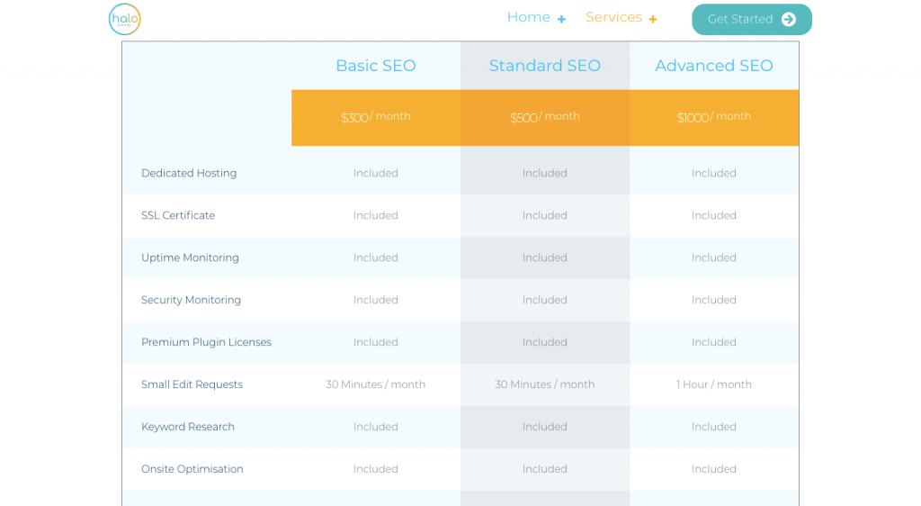Image resolution: width=921 pixels, height=506 pixels.
Task: Click the halo logo icon
Action: click(x=124, y=19)
